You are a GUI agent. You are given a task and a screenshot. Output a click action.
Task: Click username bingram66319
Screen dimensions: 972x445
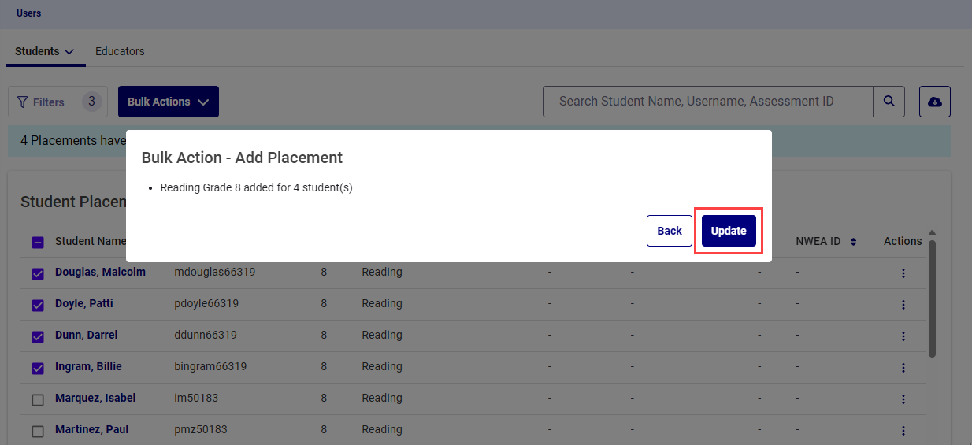[210, 366]
